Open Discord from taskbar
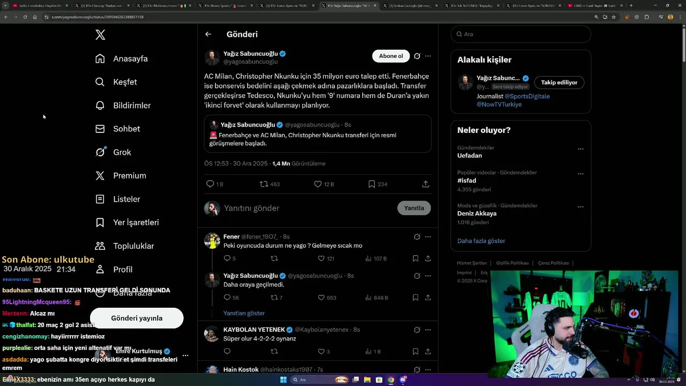The height and width of the screenshot is (386, 686). [403, 380]
